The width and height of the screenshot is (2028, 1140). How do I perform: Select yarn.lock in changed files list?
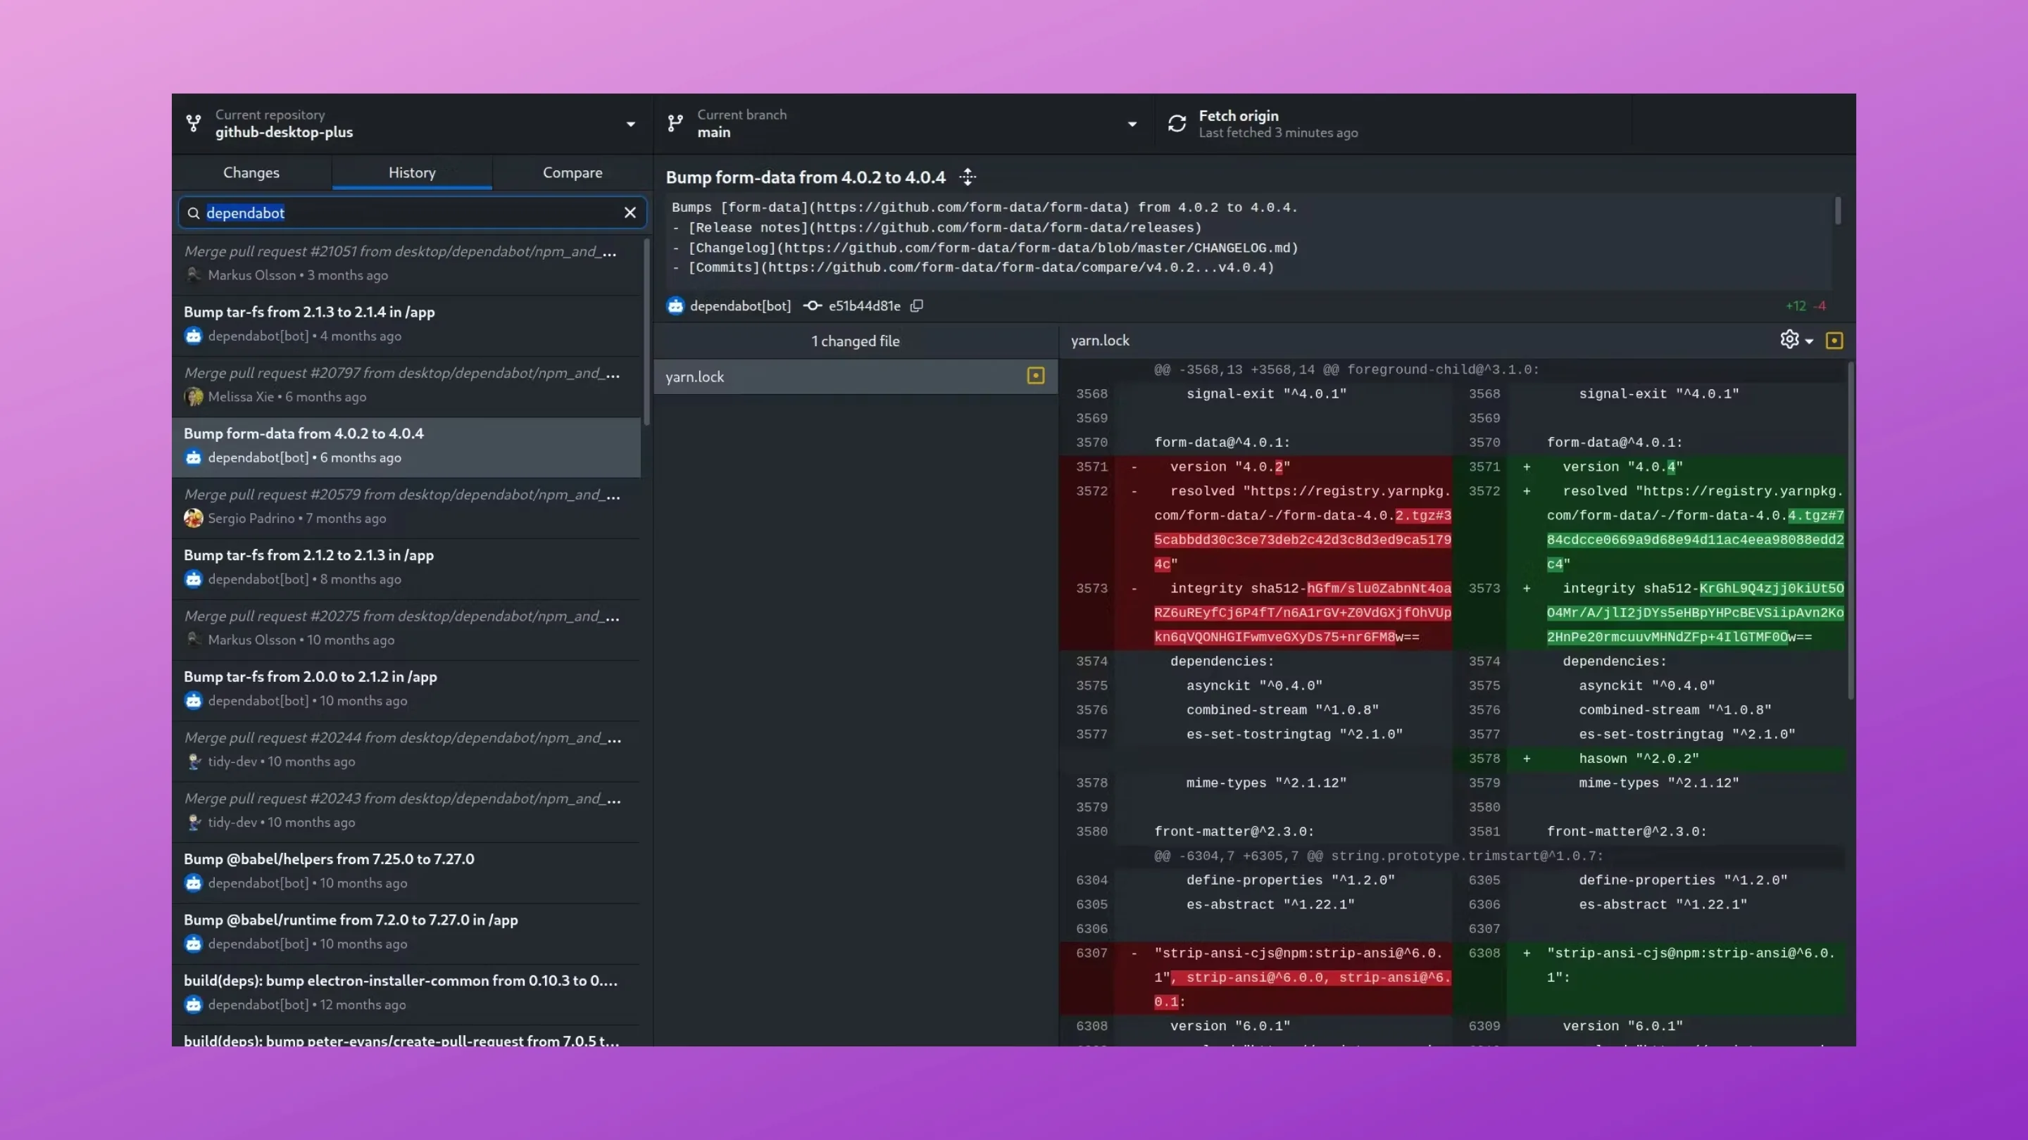click(855, 377)
